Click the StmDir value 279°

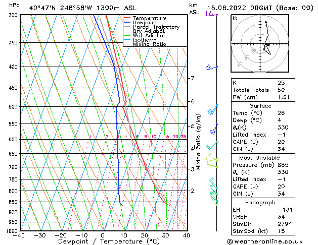tap(284, 224)
